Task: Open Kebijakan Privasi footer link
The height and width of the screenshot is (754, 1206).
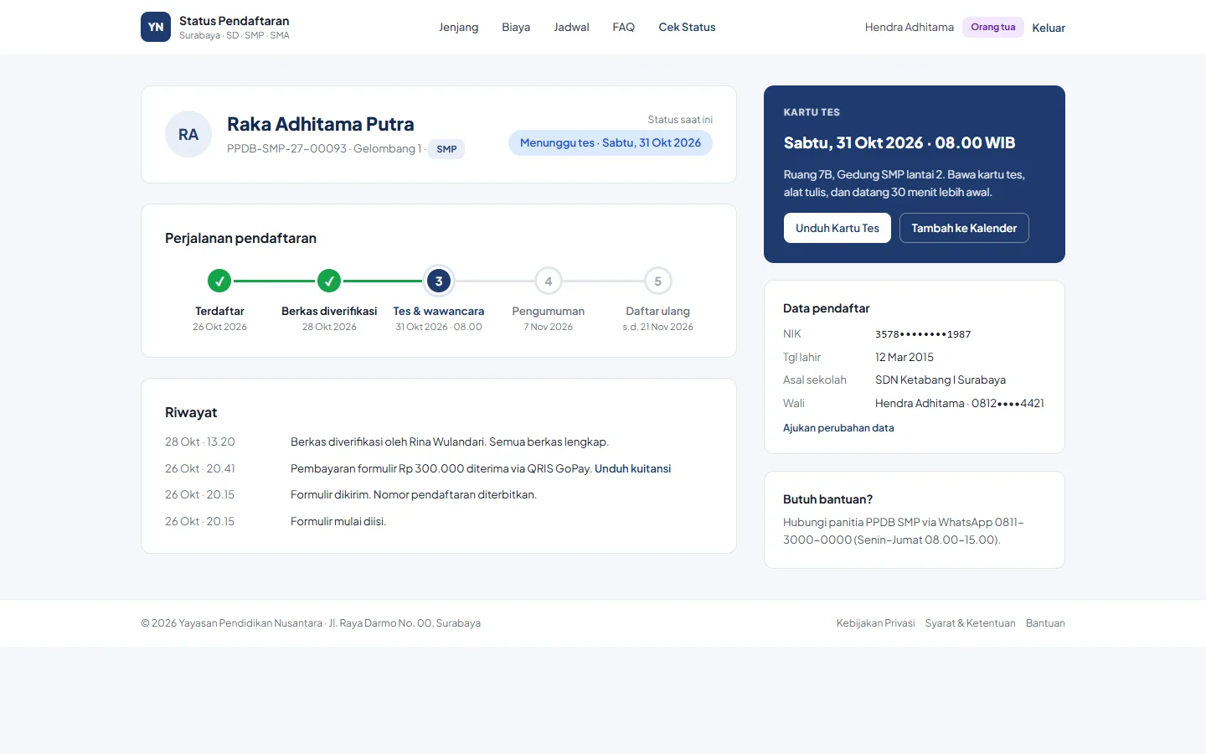Action: pyautogui.click(x=875, y=623)
